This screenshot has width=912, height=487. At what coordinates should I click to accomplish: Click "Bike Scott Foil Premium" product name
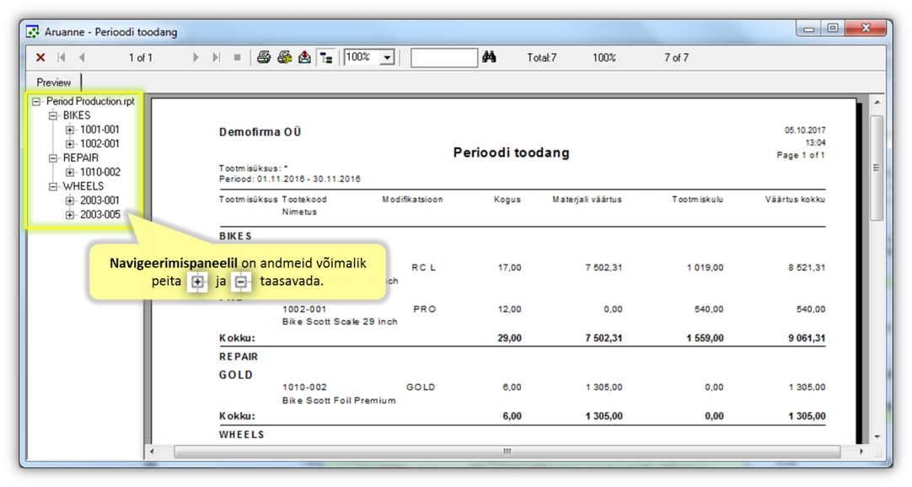coord(339,400)
